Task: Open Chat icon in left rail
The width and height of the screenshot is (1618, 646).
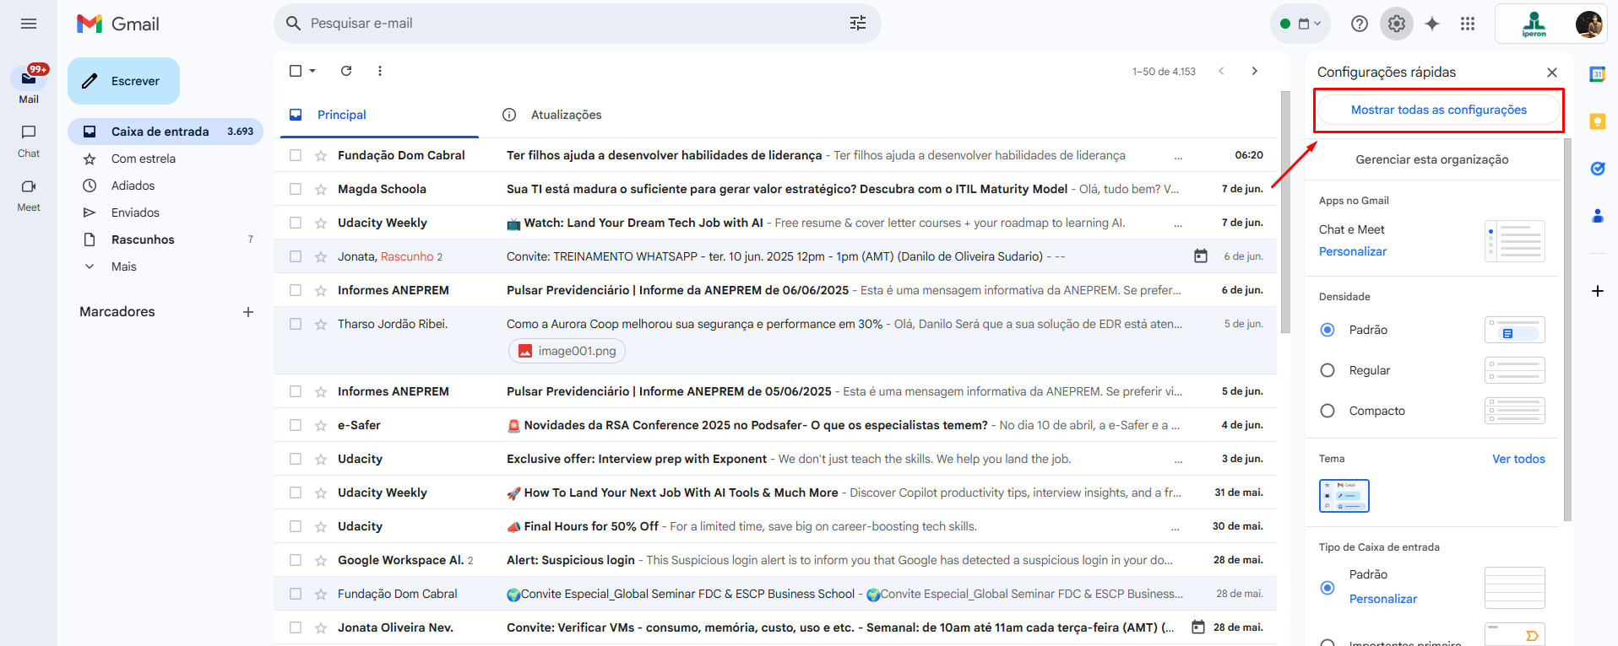Action: click(29, 132)
